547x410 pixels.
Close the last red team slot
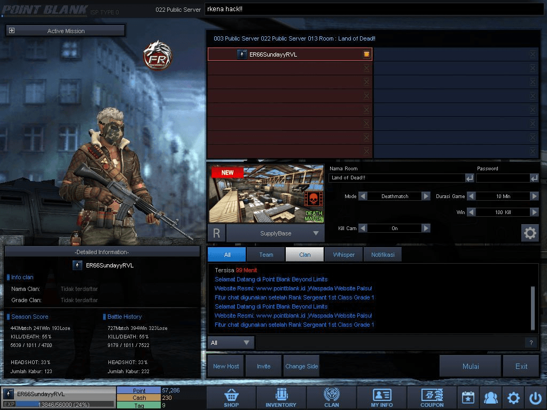click(x=366, y=151)
